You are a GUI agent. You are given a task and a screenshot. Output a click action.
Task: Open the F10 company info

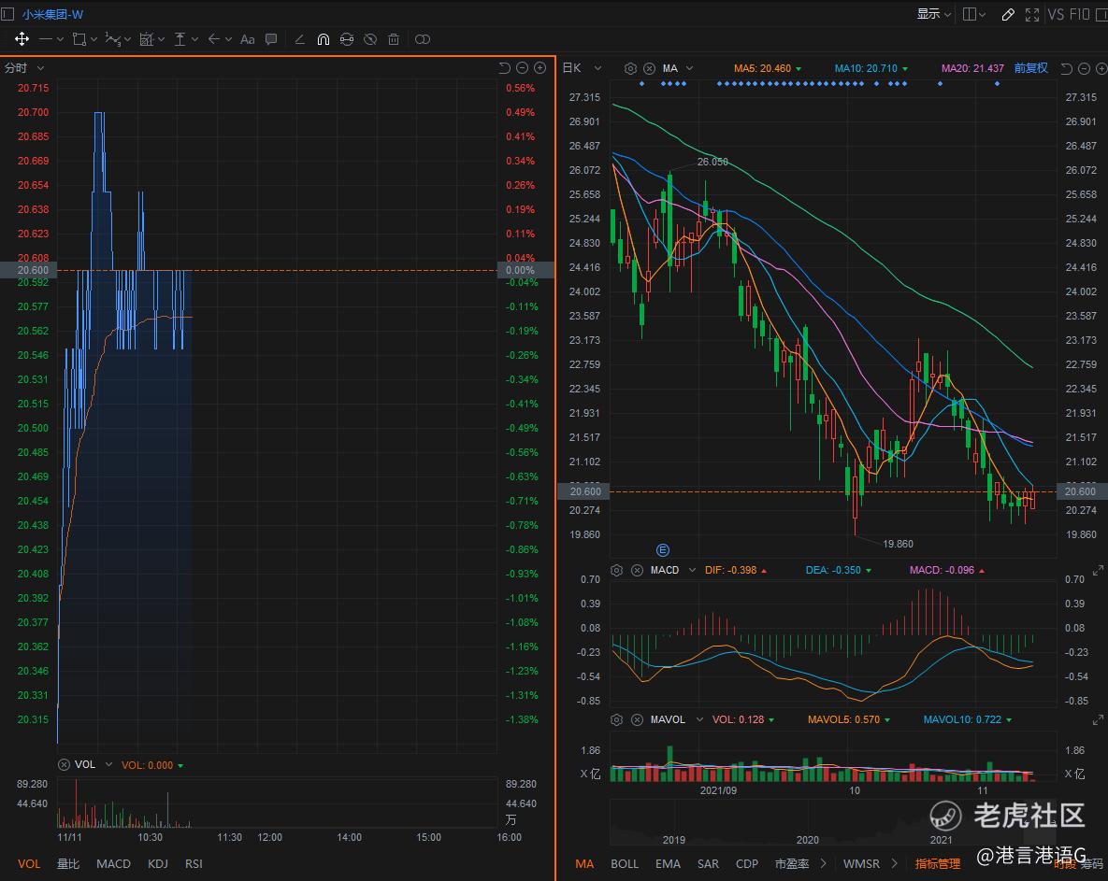[1079, 14]
